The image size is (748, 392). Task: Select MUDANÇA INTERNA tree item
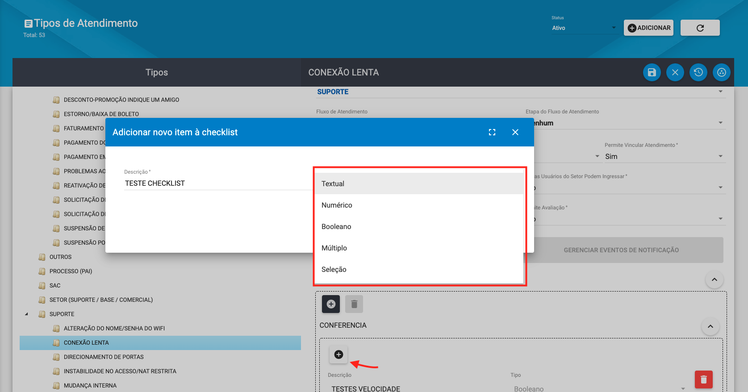[90, 385]
